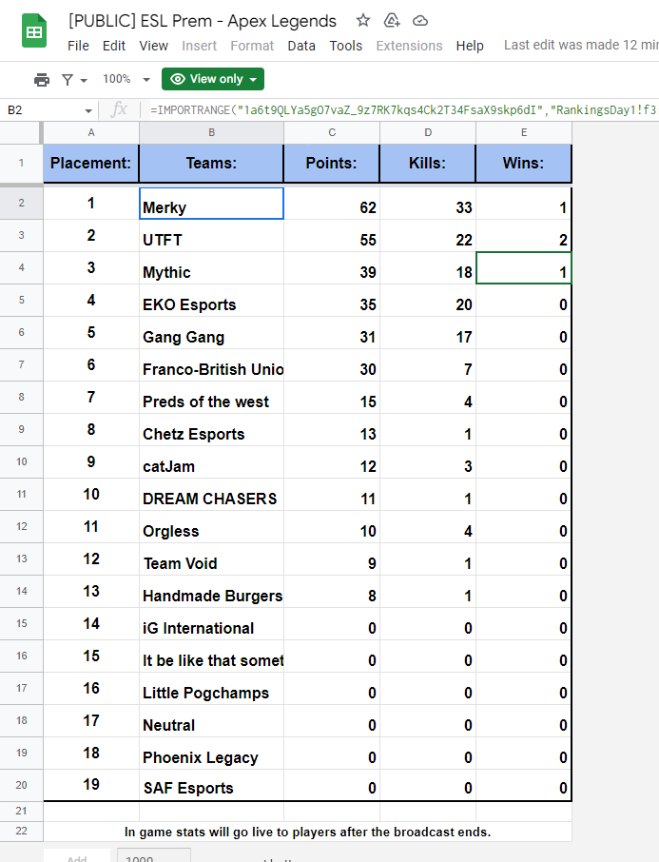Open the Help menu
This screenshot has width=659, height=862.
[470, 46]
